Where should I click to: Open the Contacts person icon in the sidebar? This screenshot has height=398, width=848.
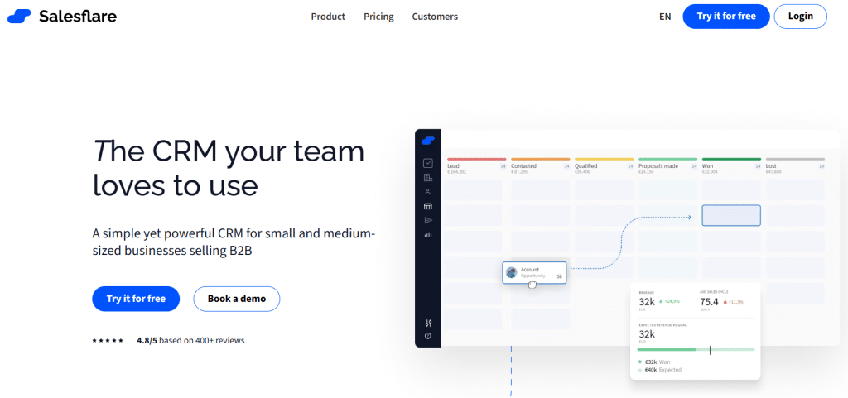pyautogui.click(x=428, y=192)
